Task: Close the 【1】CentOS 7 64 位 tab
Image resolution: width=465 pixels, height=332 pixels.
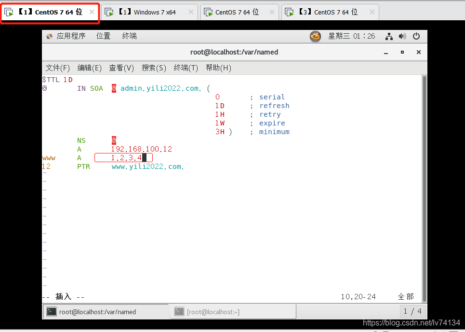Action: [92, 12]
